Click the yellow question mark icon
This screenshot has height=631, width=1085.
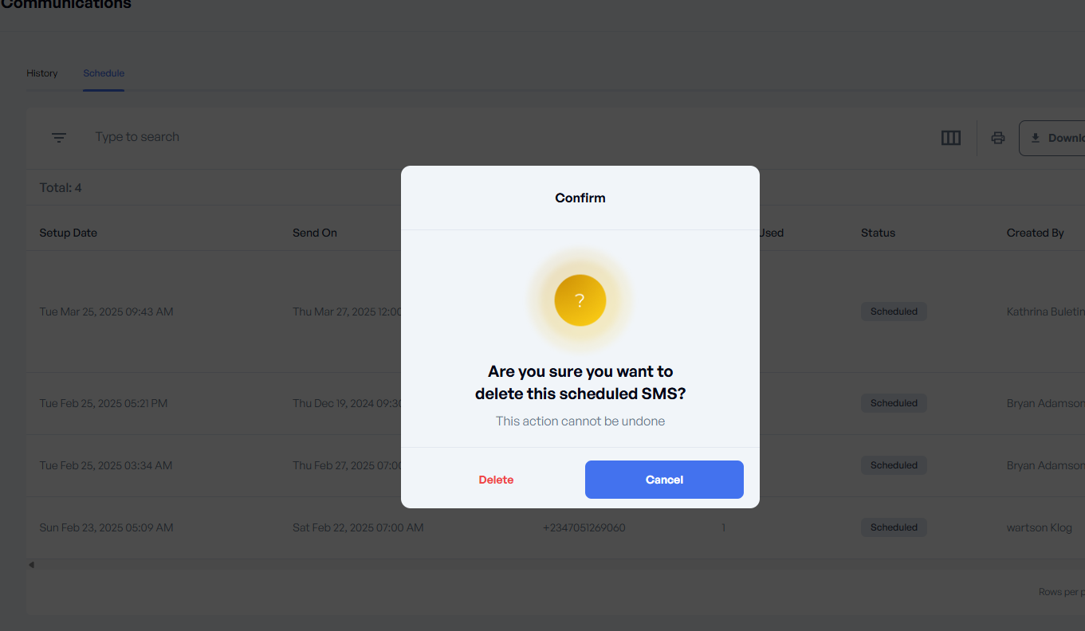point(580,300)
